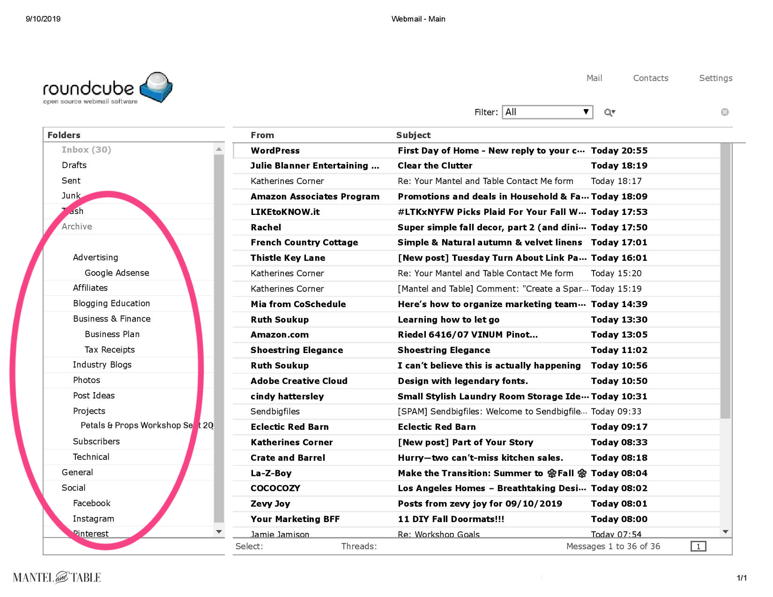Click the reset search X icon

(x=725, y=112)
